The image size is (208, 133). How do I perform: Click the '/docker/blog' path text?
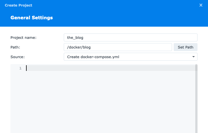pos(79,47)
